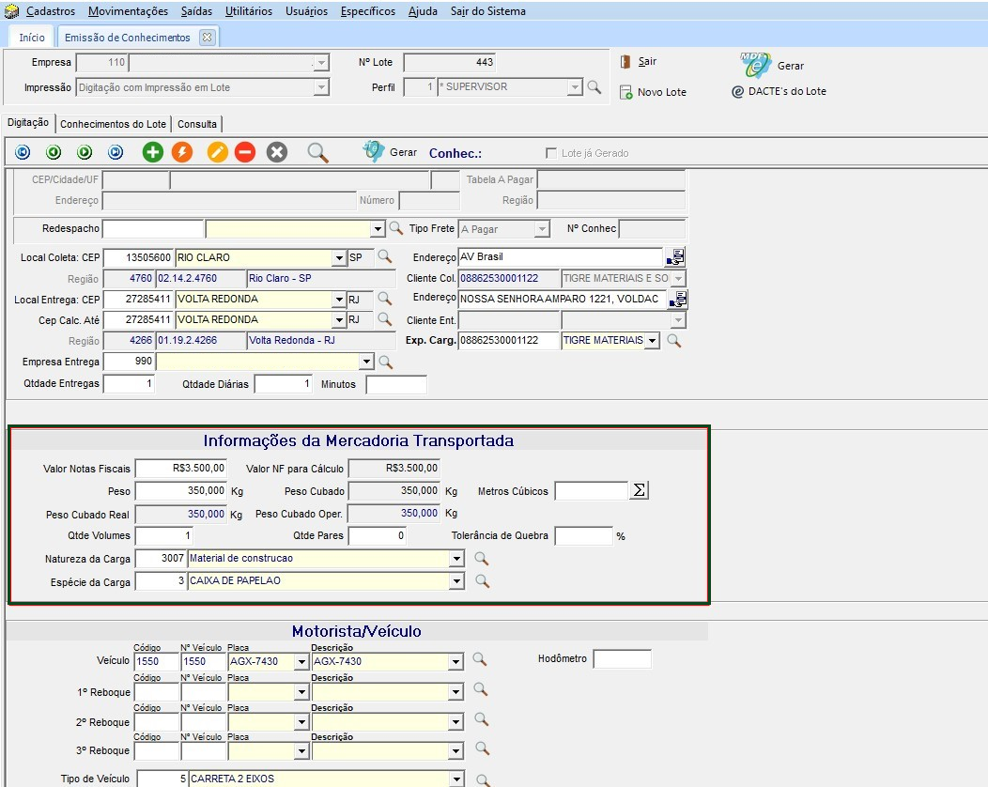Click the MDF-e Gerar icon
The width and height of the screenshot is (988, 787).
(755, 65)
